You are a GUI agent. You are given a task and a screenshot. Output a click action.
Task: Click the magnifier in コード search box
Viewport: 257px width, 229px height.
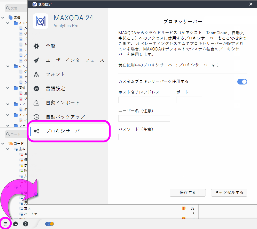(8, 134)
